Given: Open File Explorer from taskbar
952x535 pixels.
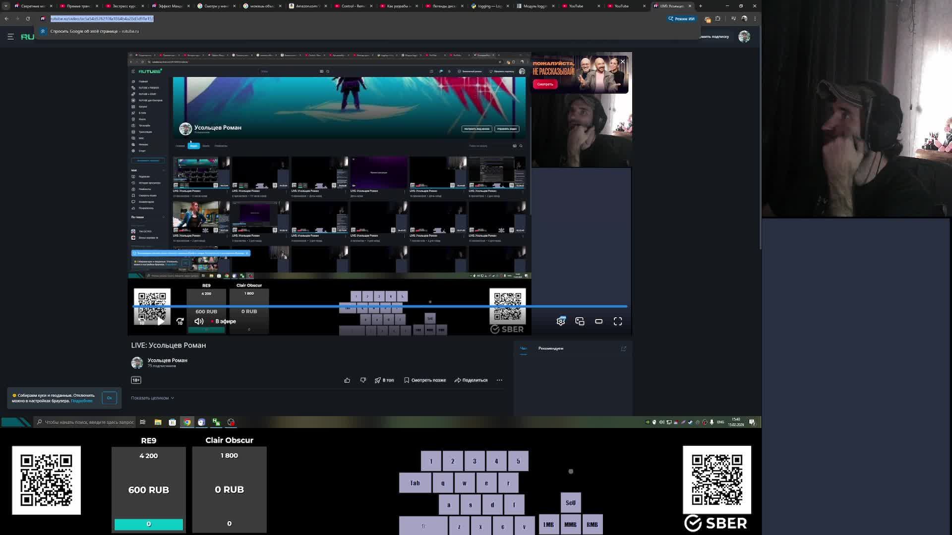Looking at the screenshot, I should tap(158, 422).
